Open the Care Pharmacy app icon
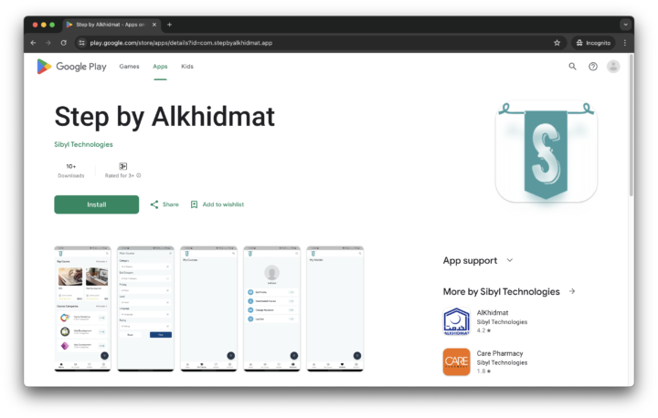658x418 pixels. click(x=457, y=361)
